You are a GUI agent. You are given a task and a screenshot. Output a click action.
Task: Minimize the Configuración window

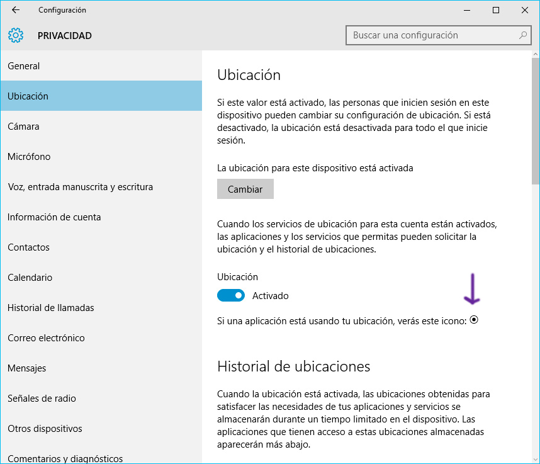467,10
